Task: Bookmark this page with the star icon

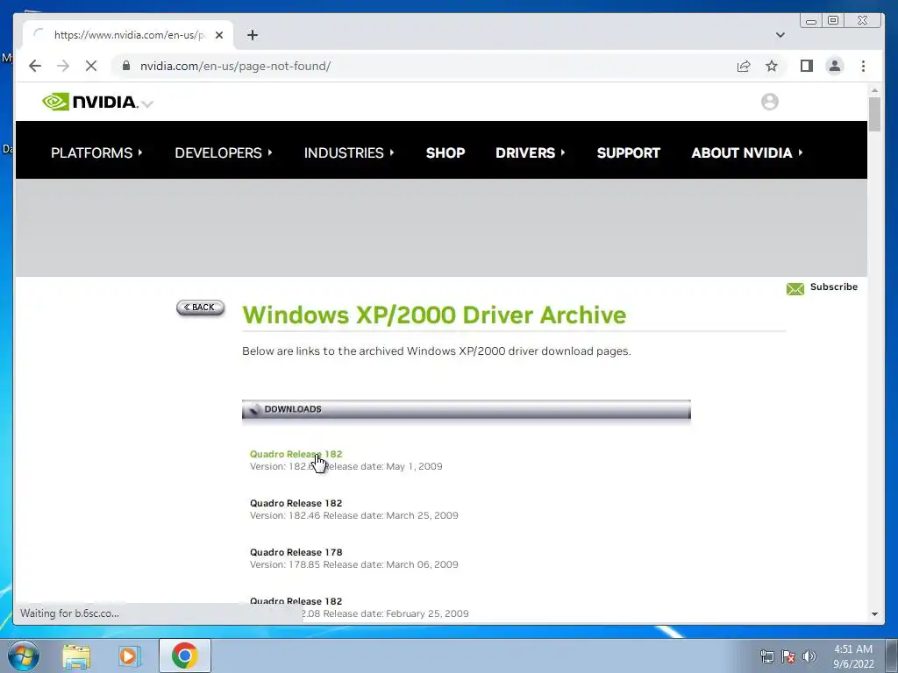Action: coord(772,66)
